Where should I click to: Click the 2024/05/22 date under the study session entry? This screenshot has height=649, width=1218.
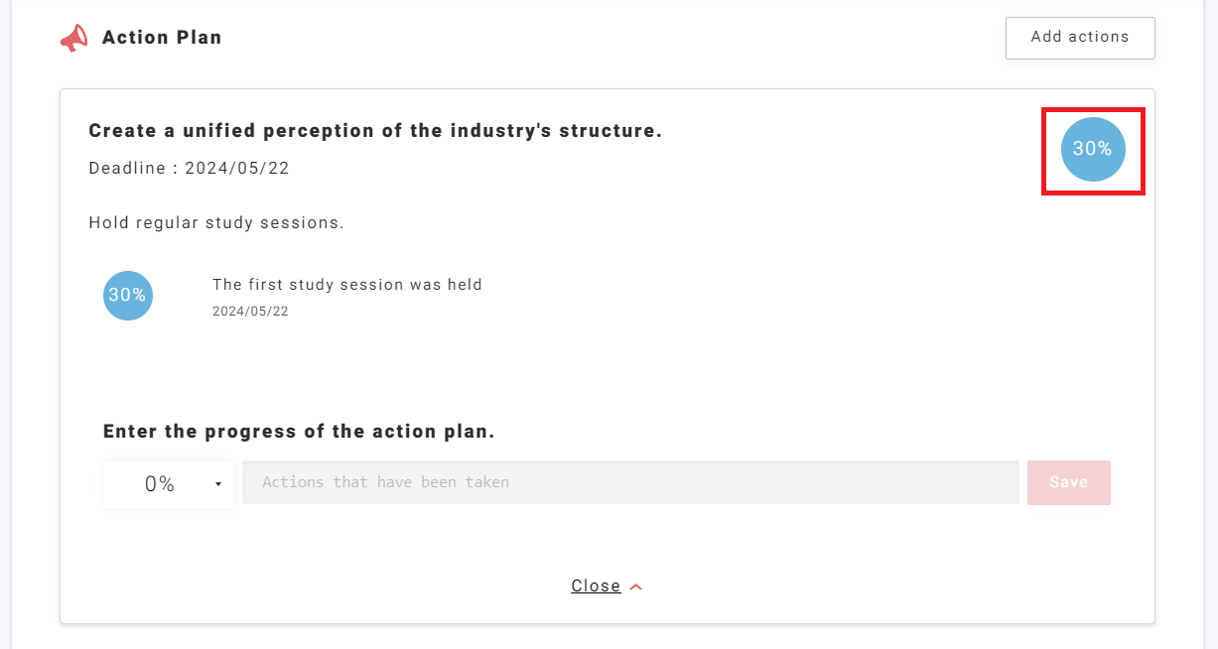click(250, 312)
